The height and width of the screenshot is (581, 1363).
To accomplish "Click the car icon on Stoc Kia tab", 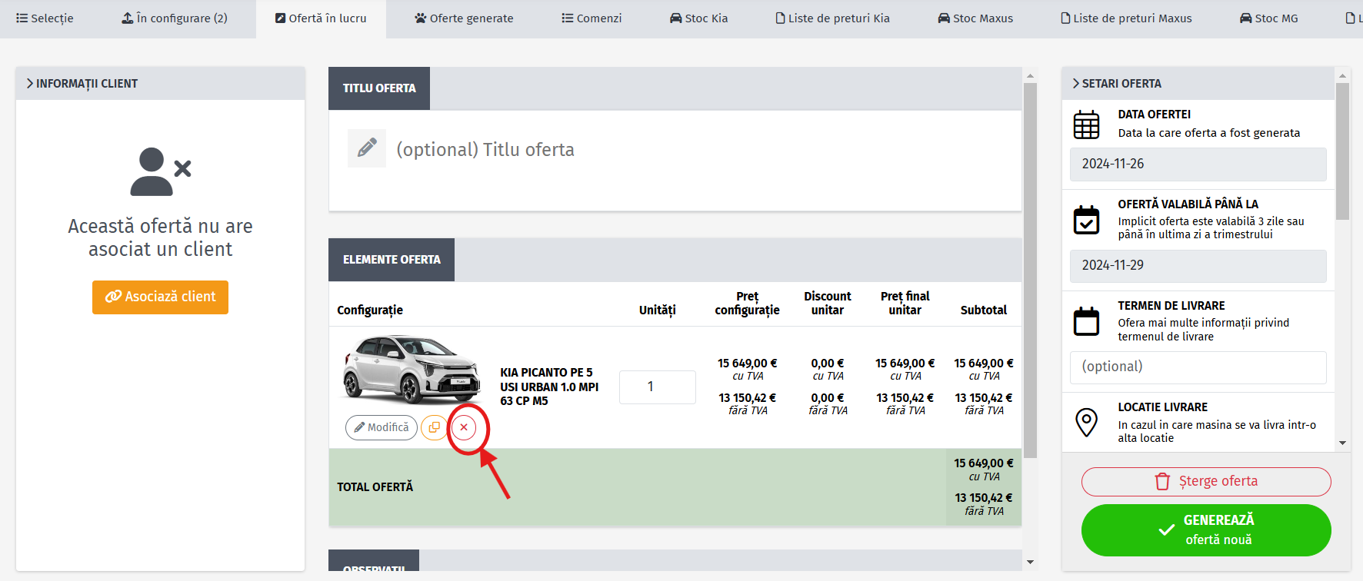I will tap(676, 18).
